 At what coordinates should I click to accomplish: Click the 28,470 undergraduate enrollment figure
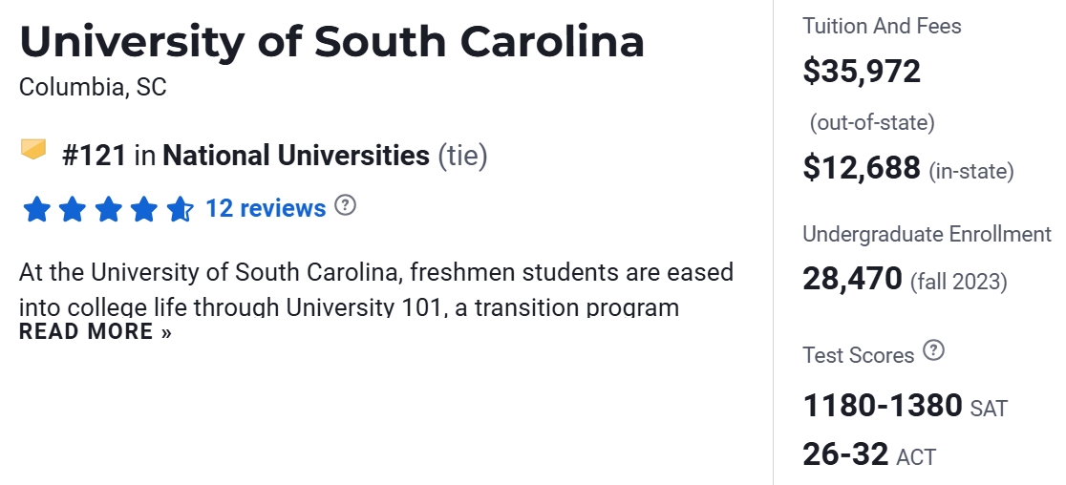[852, 279]
